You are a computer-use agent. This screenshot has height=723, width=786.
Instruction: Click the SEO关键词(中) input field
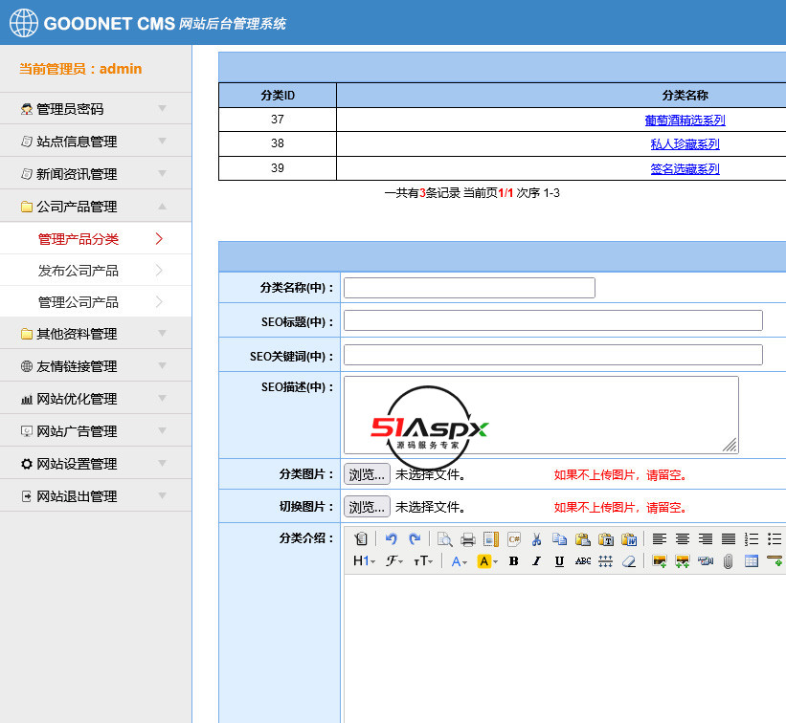552,355
